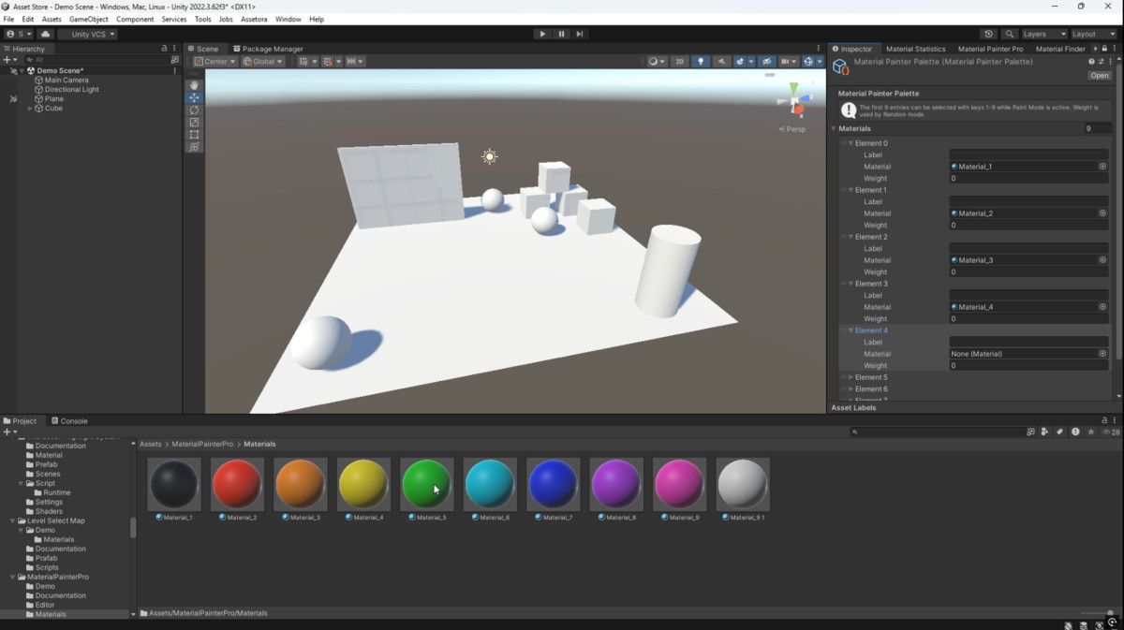Open the scene draw mode shading dropdown
This screenshot has height=630, width=1124.
pyautogui.click(x=657, y=62)
